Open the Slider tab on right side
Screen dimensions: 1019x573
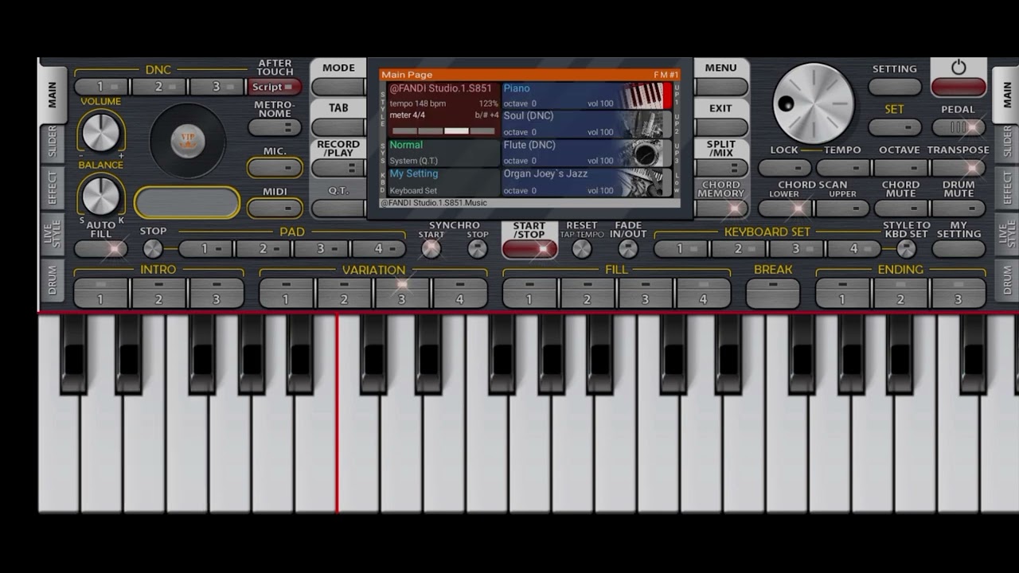[x=1006, y=142]
